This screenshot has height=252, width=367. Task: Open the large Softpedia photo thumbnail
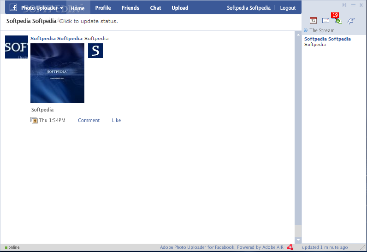pyautogui.click(x=57, y=73)
